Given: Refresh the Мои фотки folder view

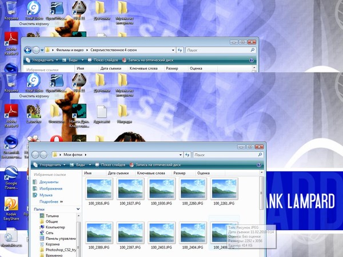Looking at the screenshot, I should point(188,155).
